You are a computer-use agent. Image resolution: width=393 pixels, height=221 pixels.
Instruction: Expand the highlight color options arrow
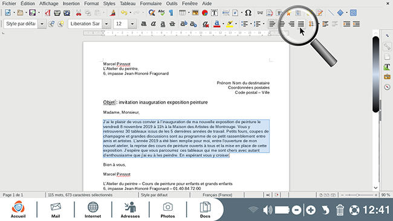point(236,24)
